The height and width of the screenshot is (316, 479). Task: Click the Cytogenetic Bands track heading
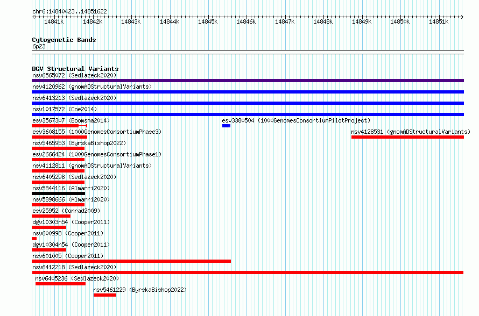64,40
